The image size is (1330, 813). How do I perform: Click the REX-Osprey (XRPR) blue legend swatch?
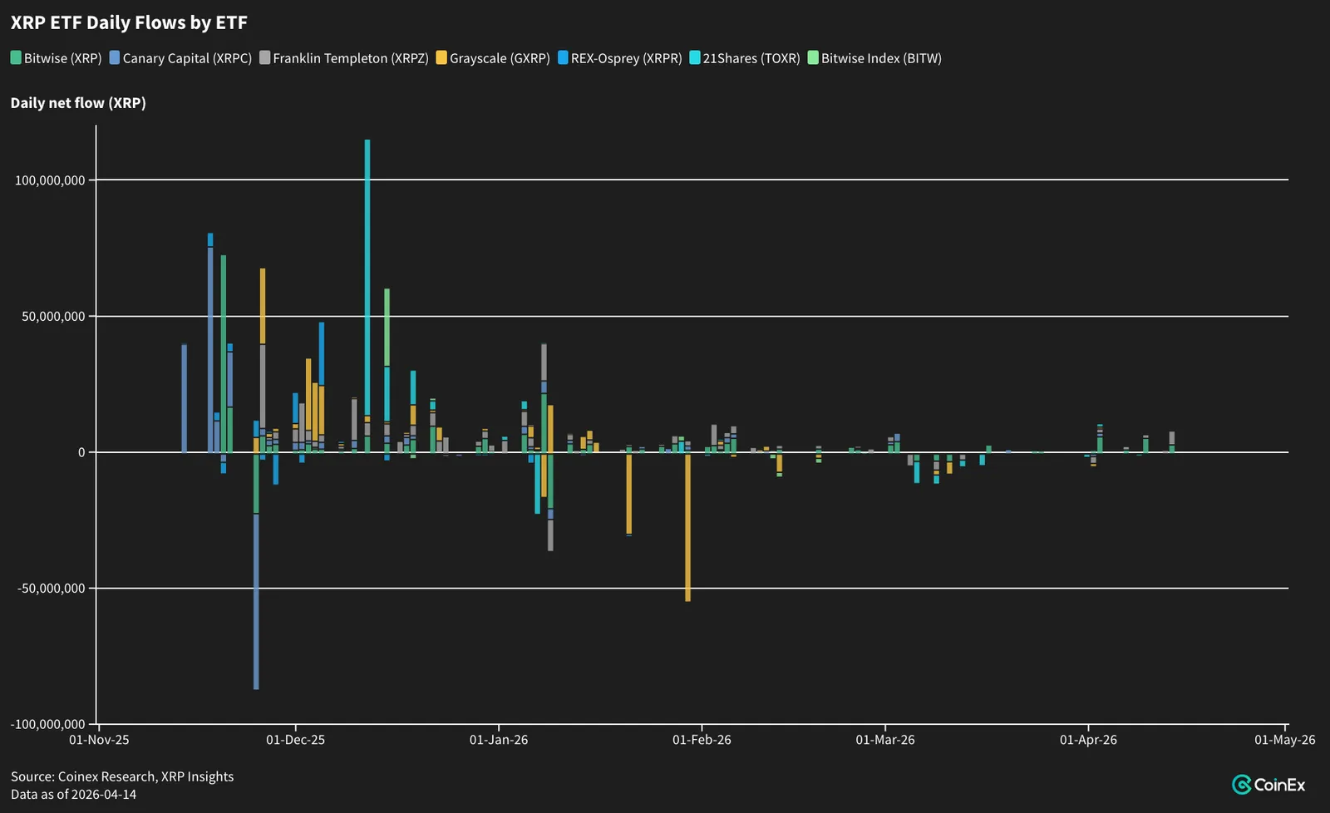563,58
